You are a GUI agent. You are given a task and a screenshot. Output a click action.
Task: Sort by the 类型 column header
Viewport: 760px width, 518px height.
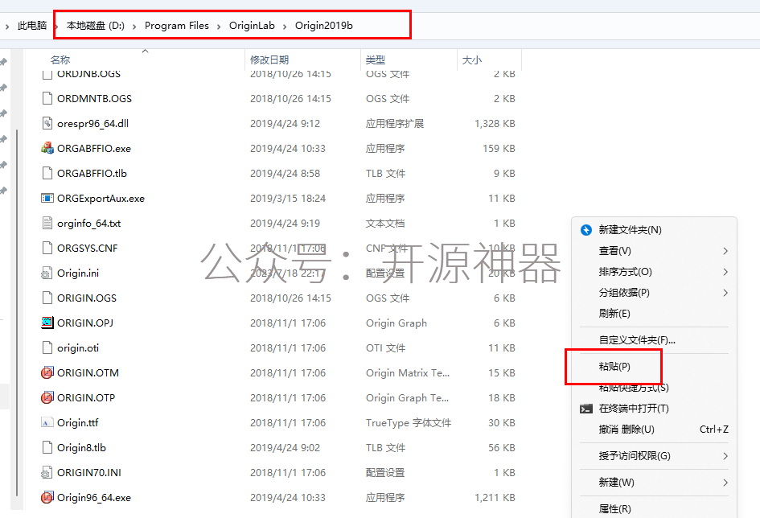click(x=375, y=60)
